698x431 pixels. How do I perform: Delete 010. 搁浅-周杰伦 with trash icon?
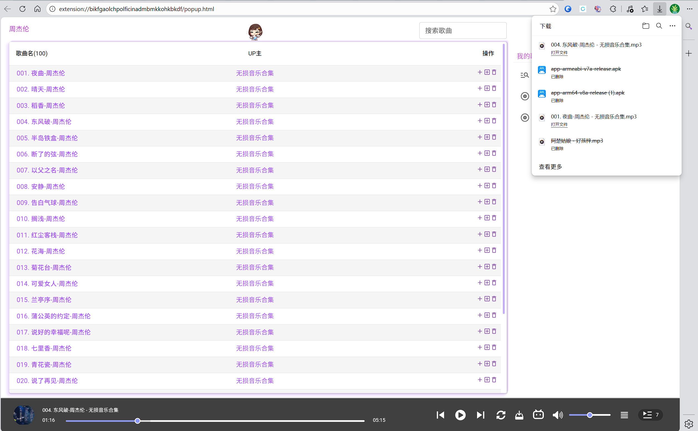point(494,218)
